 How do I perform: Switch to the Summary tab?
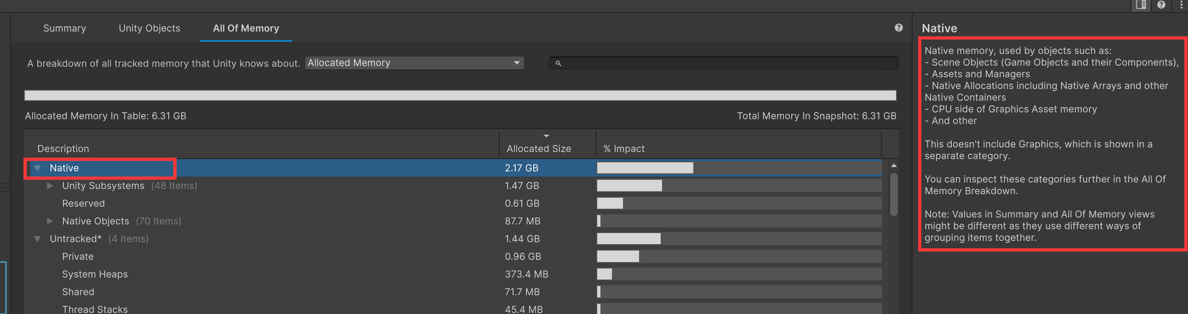(64, 28)
